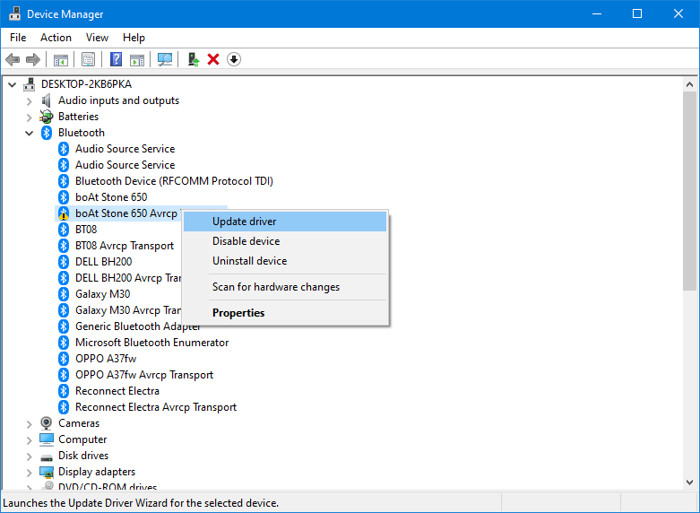Click the blue Help question mark icon

coord(117,59)
